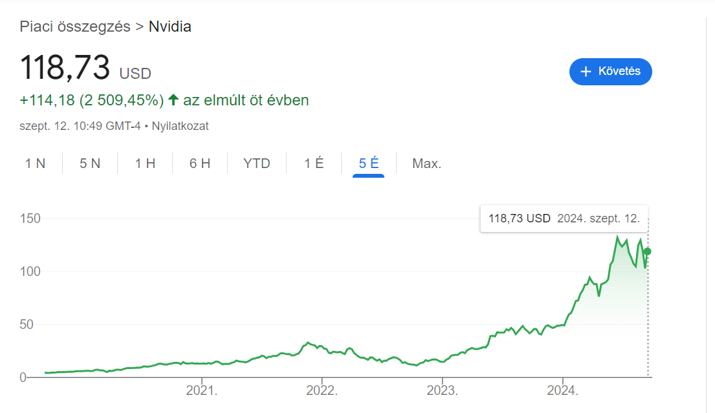Switch to the 1 N time range
The height and width of the screenshot is (413, 715).
pos(36,164)
